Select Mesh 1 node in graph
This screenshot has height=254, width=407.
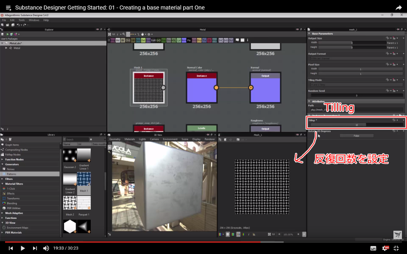tap(148, 88)
